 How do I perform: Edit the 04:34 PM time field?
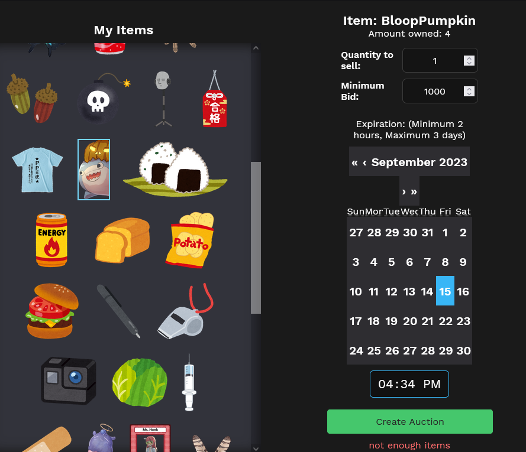coord(409,384)
